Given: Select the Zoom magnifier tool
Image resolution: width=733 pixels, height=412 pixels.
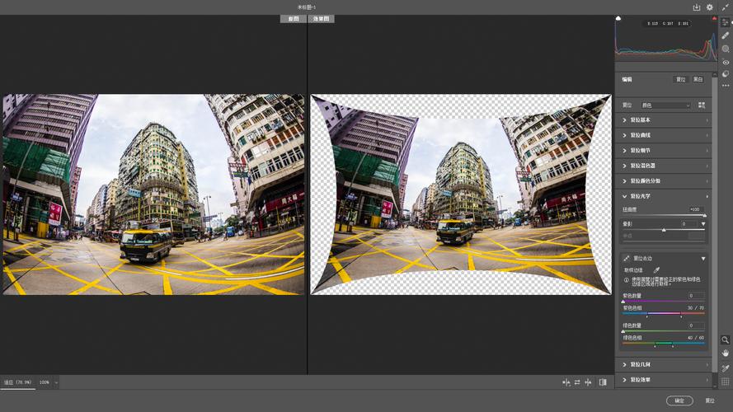Looking at the screenshot, I should click(x=725, y=339).
